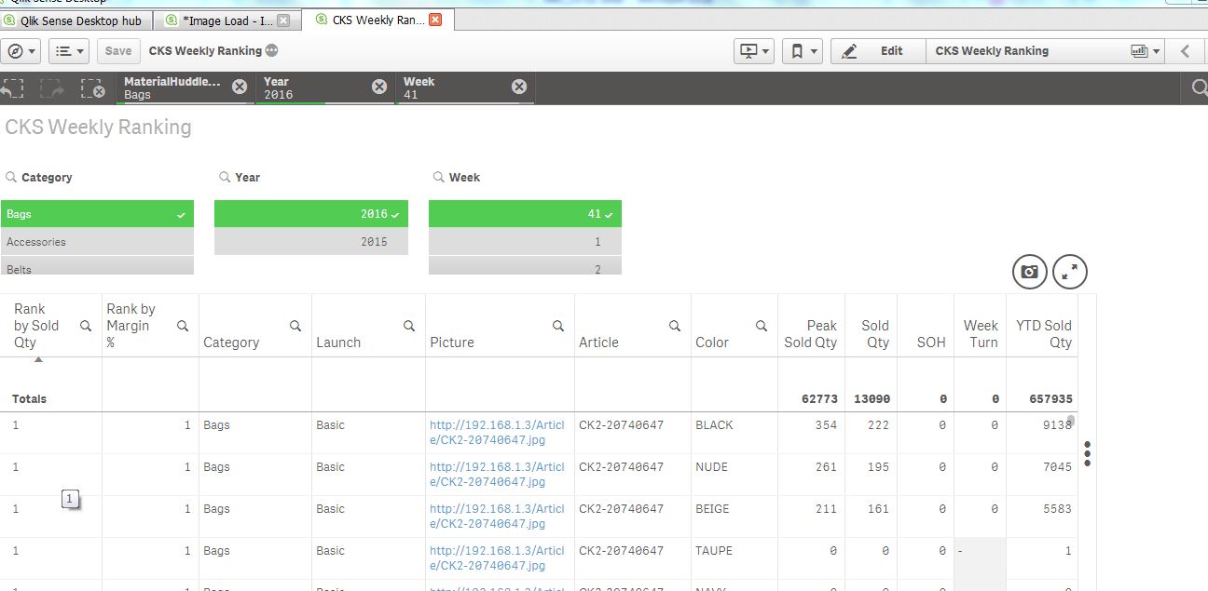
Task: Open app info dots next to title
Action: coord(271,51)
